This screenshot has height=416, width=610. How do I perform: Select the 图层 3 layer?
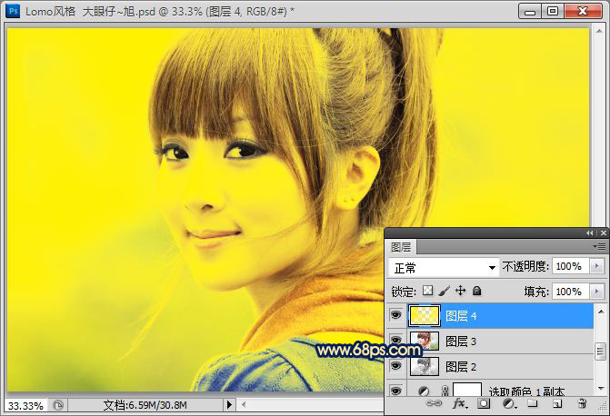click(501, 341)
